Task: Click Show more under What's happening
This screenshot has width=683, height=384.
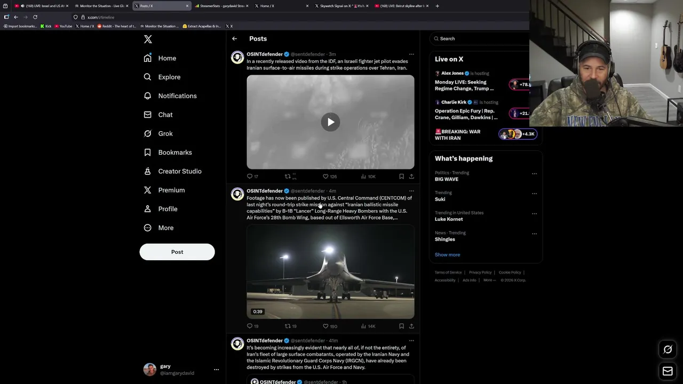Action: pos(447,255)
